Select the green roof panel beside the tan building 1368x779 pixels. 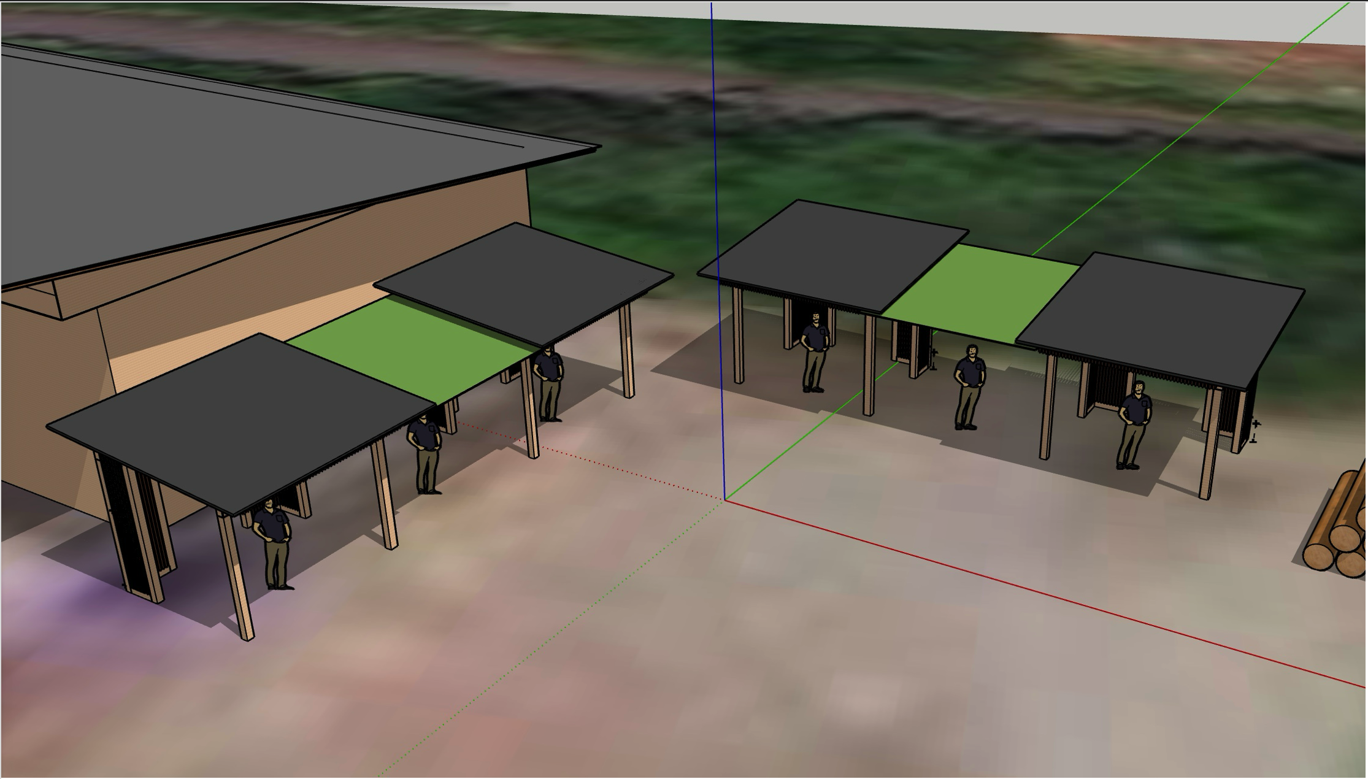[412, 349]
